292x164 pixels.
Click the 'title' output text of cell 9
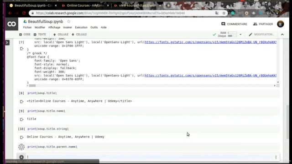click(x=31, y=119)
